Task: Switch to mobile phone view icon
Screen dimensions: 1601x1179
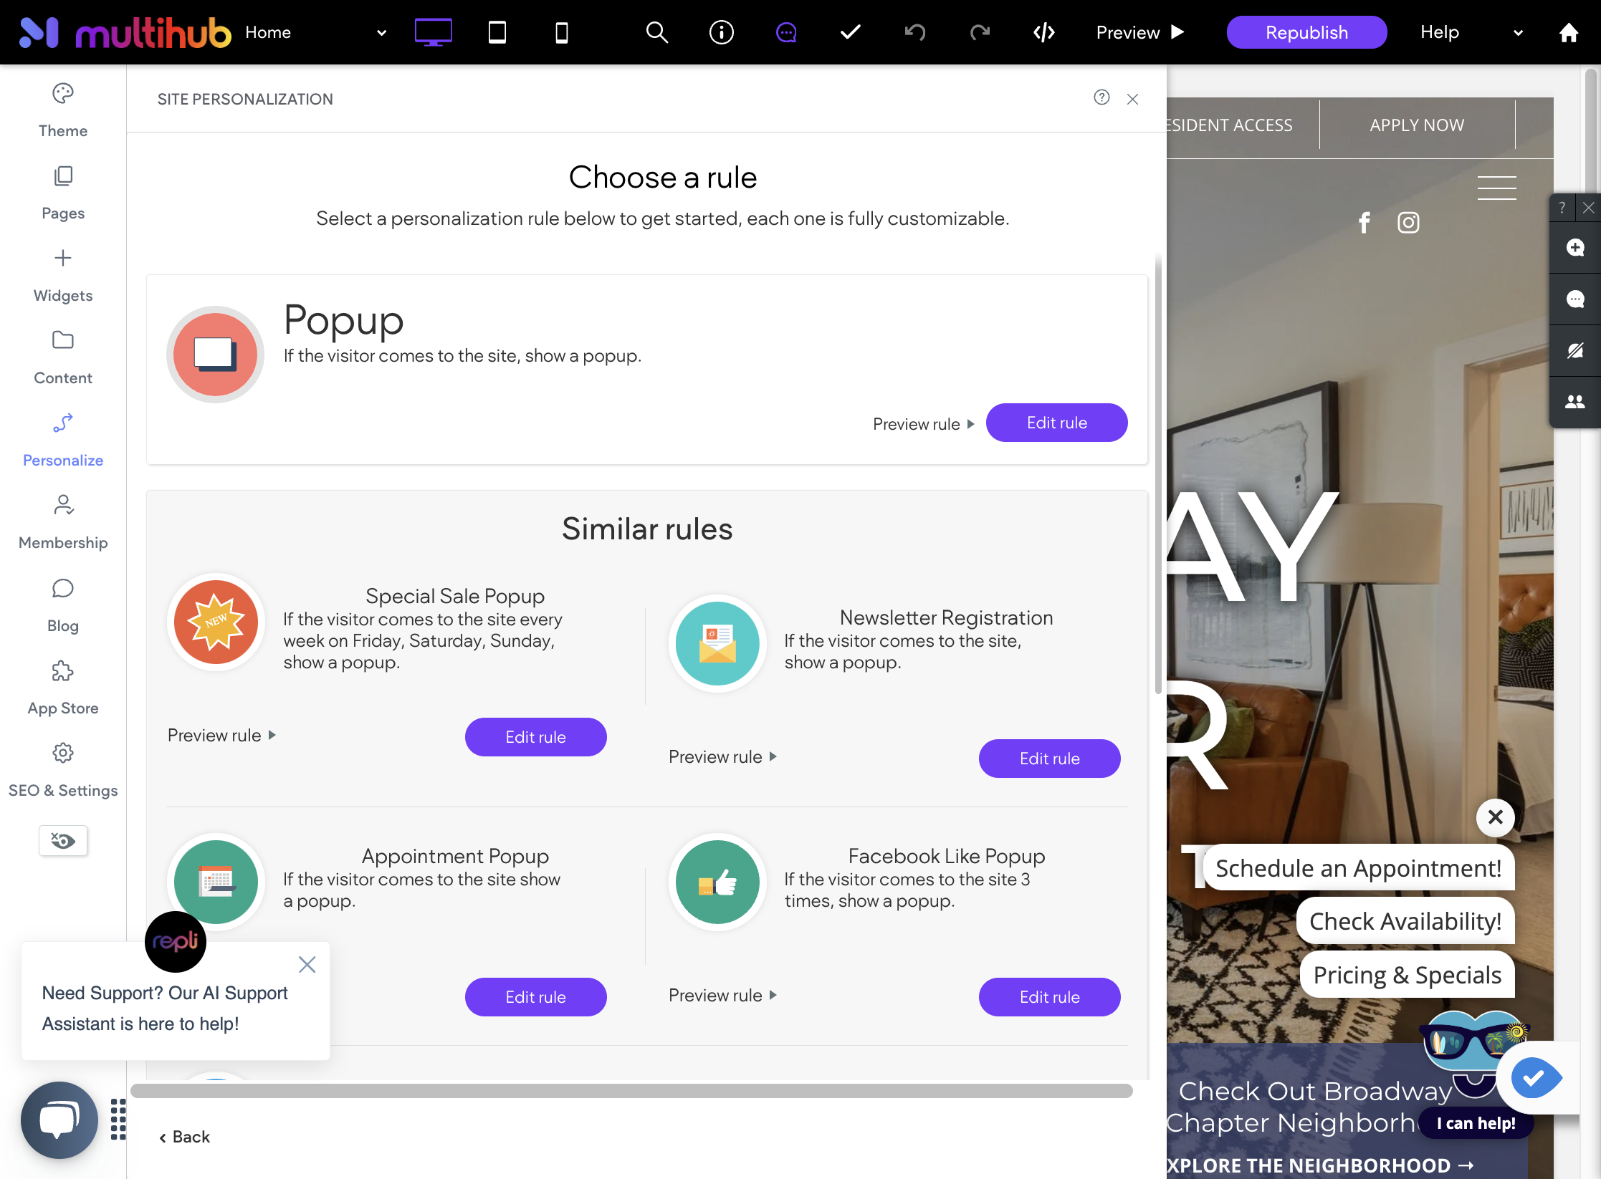Action: (562, 32)
